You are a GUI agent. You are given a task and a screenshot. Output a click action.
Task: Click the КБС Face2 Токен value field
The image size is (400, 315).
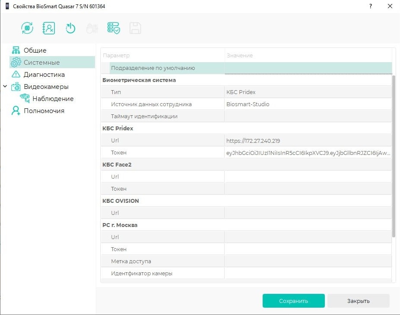coord(308,189)
